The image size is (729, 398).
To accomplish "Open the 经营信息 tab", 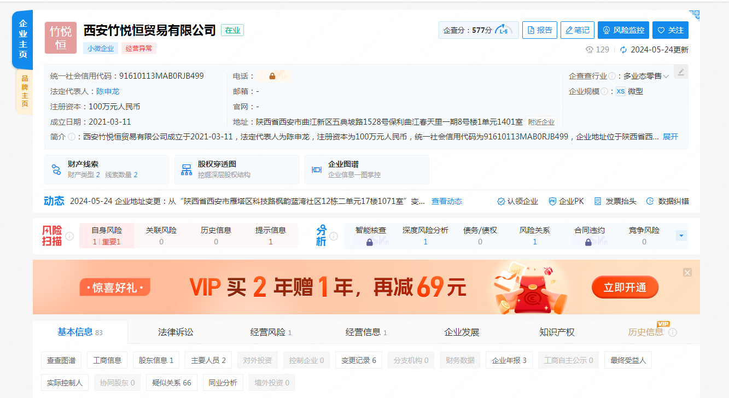I will click(x=366, y=332).
